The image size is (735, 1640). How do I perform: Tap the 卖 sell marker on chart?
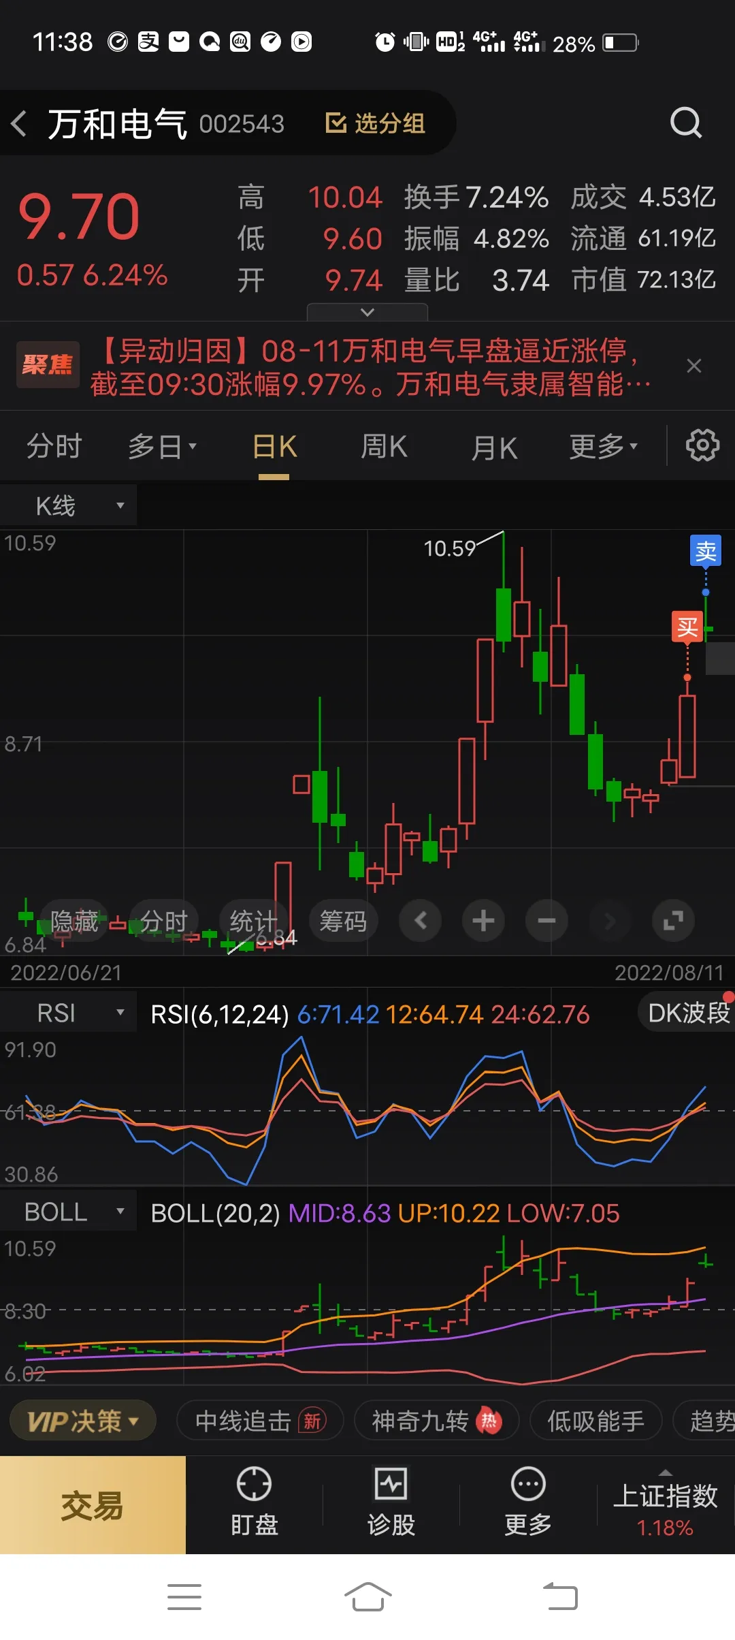pos(706,551)
